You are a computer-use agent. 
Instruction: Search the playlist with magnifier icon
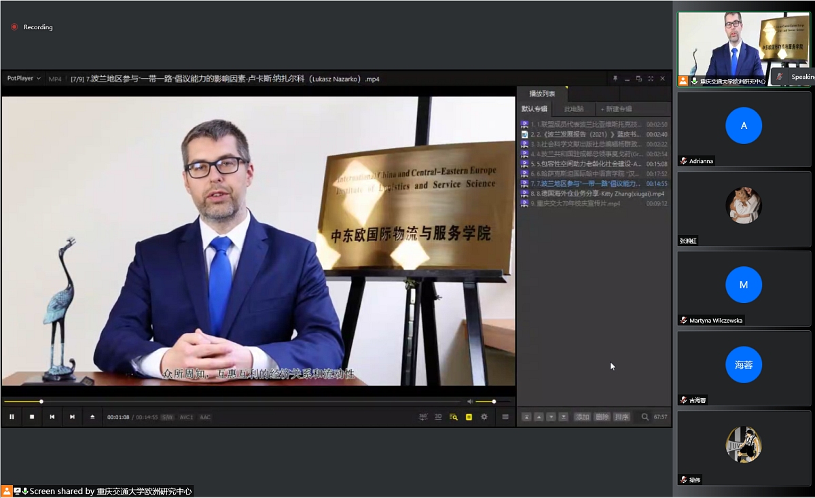645,417
